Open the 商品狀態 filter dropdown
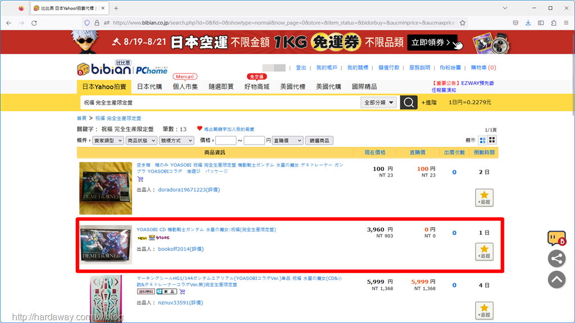 click(x=141, y=140)
